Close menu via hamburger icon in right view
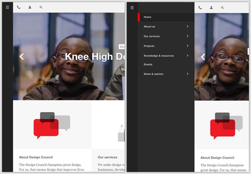 [x=132, y=8]
